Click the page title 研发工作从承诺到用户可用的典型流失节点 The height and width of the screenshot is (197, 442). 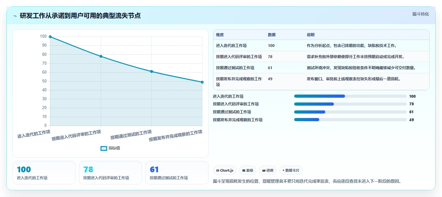[80, 16]
